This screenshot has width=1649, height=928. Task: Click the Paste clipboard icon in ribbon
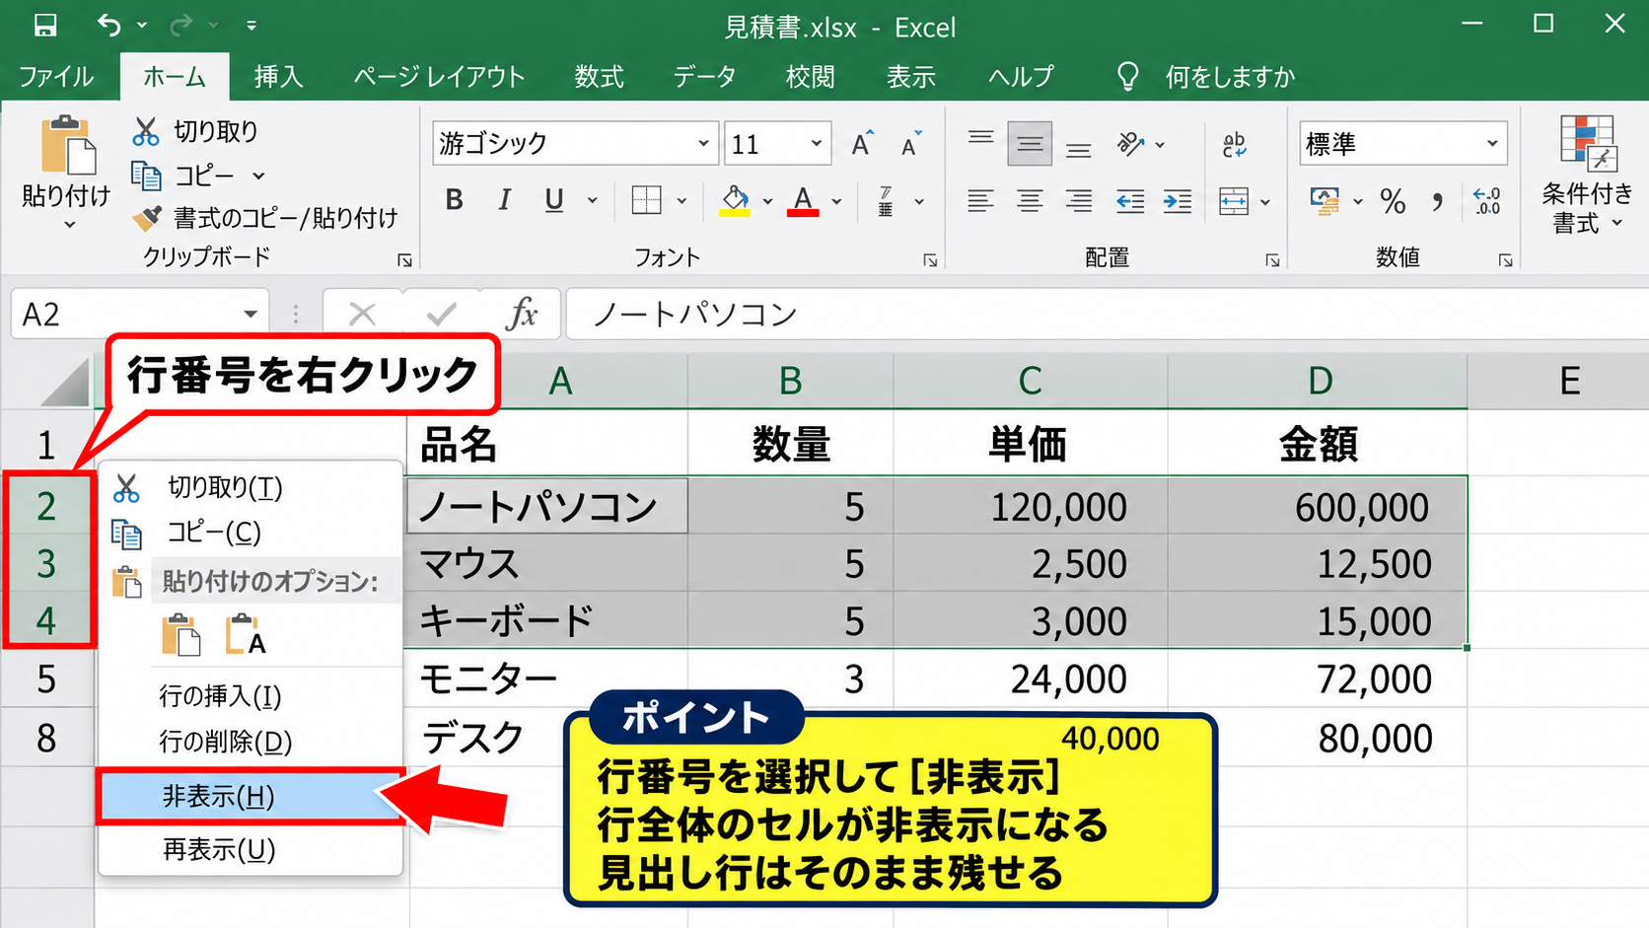pos(68,145)
